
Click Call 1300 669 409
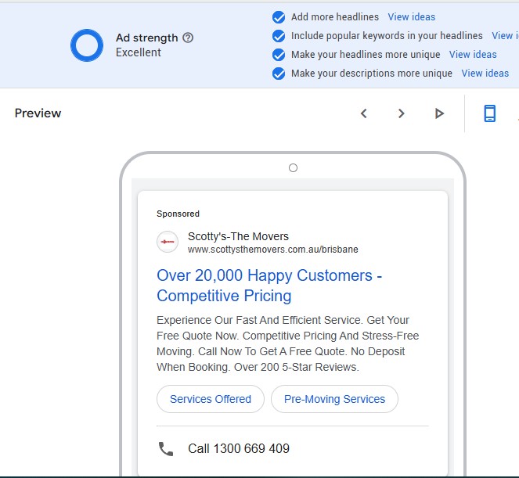[x=239, y=448]
